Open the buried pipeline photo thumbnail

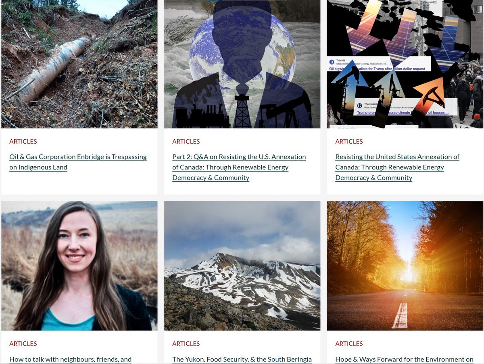(x=79, y=64)
